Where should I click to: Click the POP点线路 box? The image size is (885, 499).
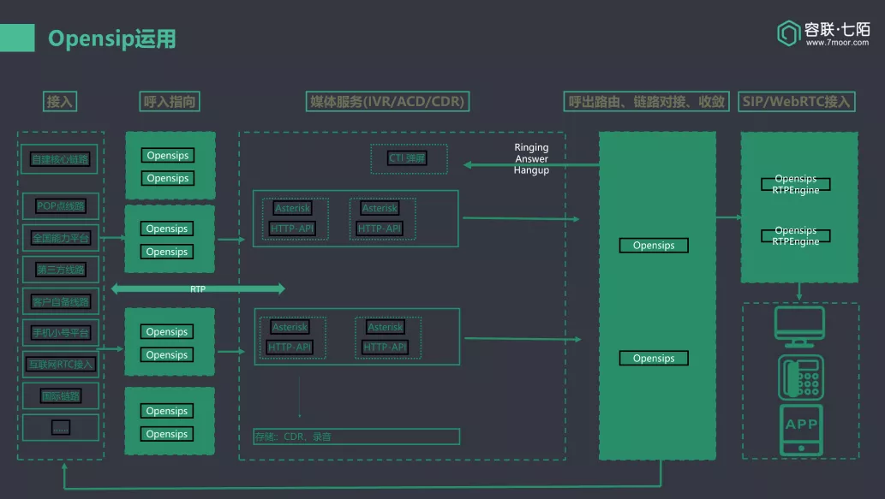tap(60, 205)
